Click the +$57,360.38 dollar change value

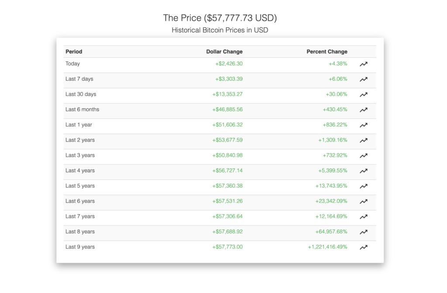[x=227, y=186]
